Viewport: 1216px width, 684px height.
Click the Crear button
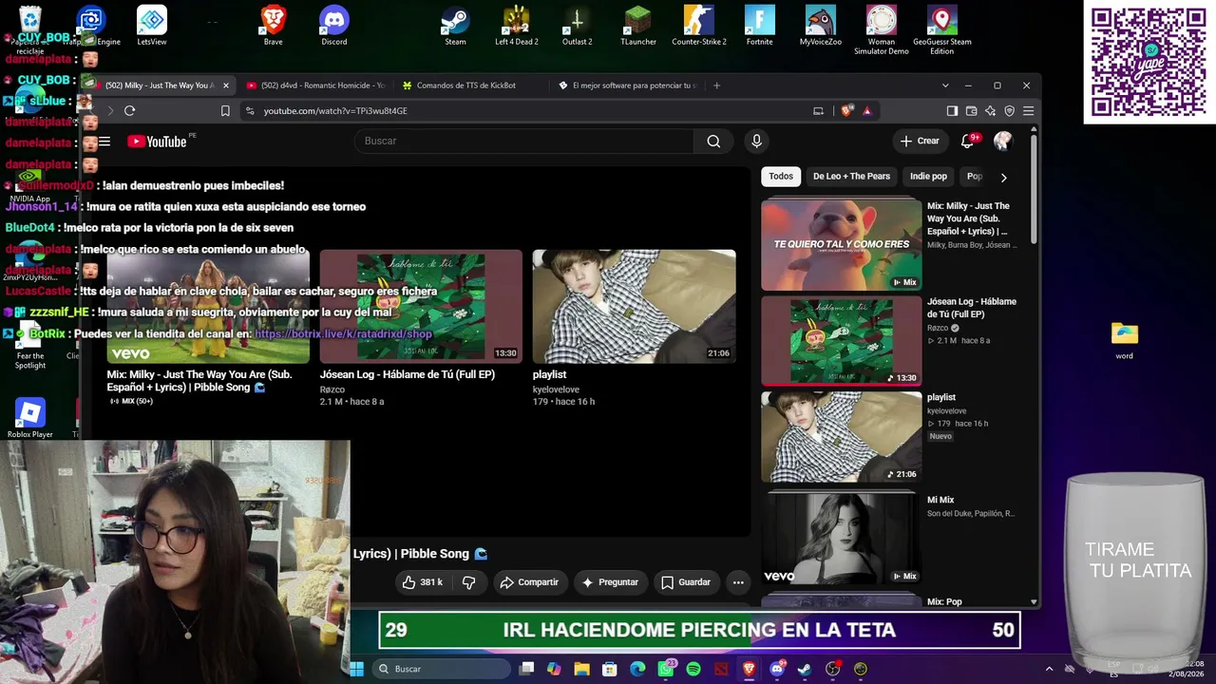pos(920,142)
